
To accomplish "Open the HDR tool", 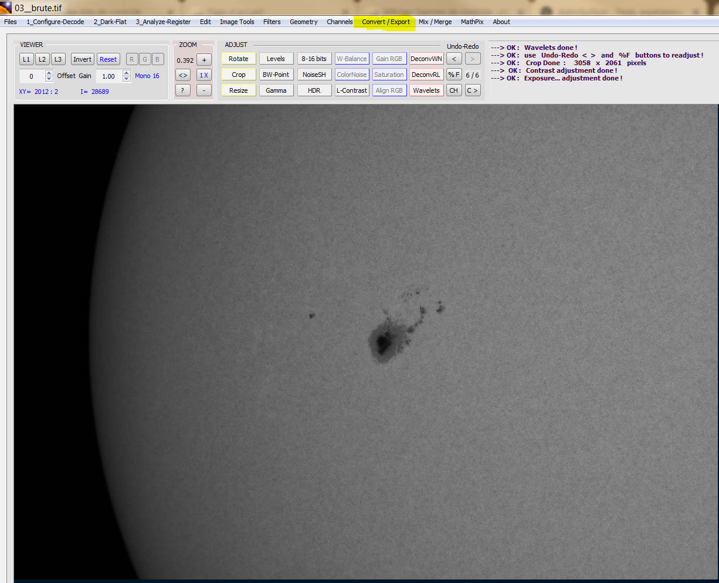I will tap(314, 90).
